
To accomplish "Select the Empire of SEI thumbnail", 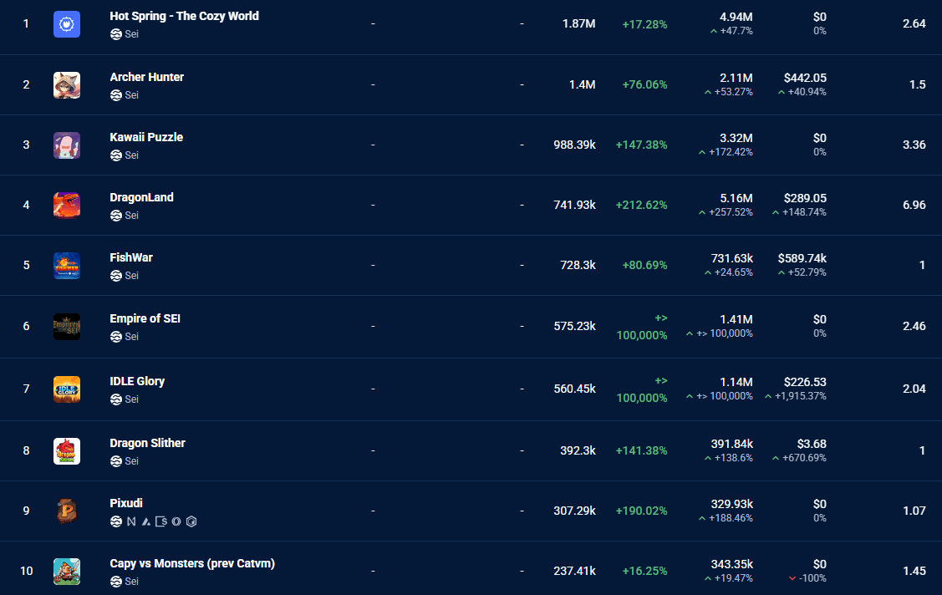I will tap(67, 326).
